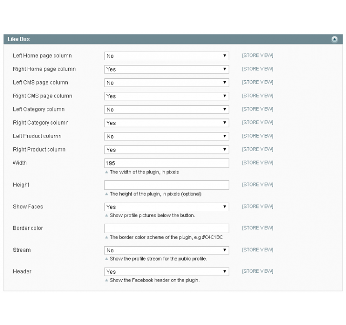Screen dimensions: 346x325
Task: Open the Left Product column dropdown
Action: click(x=167, y=136)
